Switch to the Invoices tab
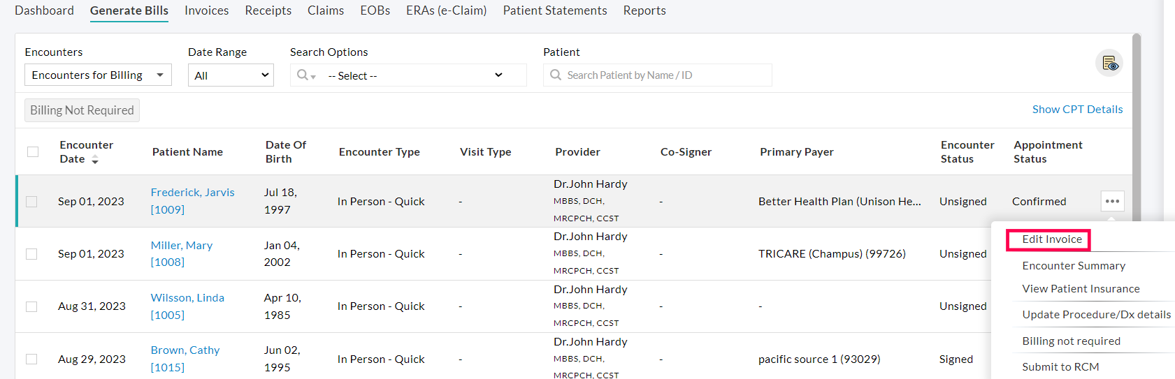 coord(206,10)
